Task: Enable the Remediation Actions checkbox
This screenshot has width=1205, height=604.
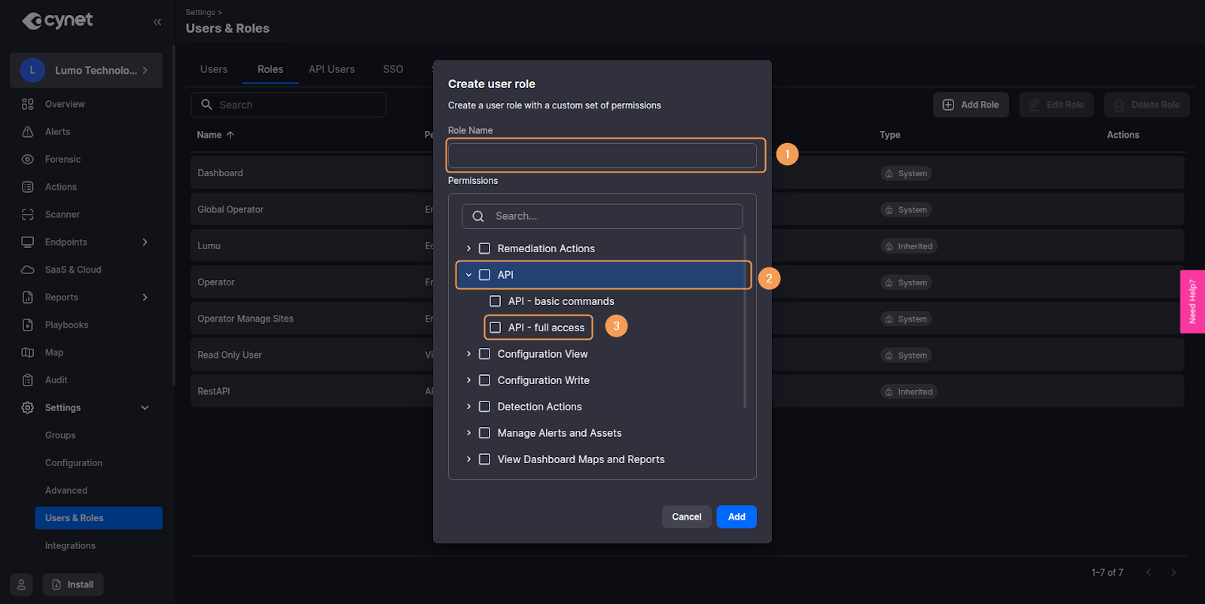Action: (485, 249)
